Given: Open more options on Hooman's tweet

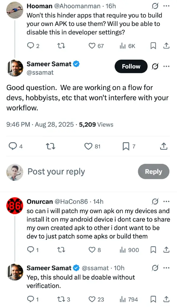Looking at the screenshot, I should tap(166, 6).
